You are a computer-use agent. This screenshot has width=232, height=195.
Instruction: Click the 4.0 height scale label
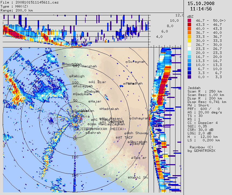tap(159, 37)
